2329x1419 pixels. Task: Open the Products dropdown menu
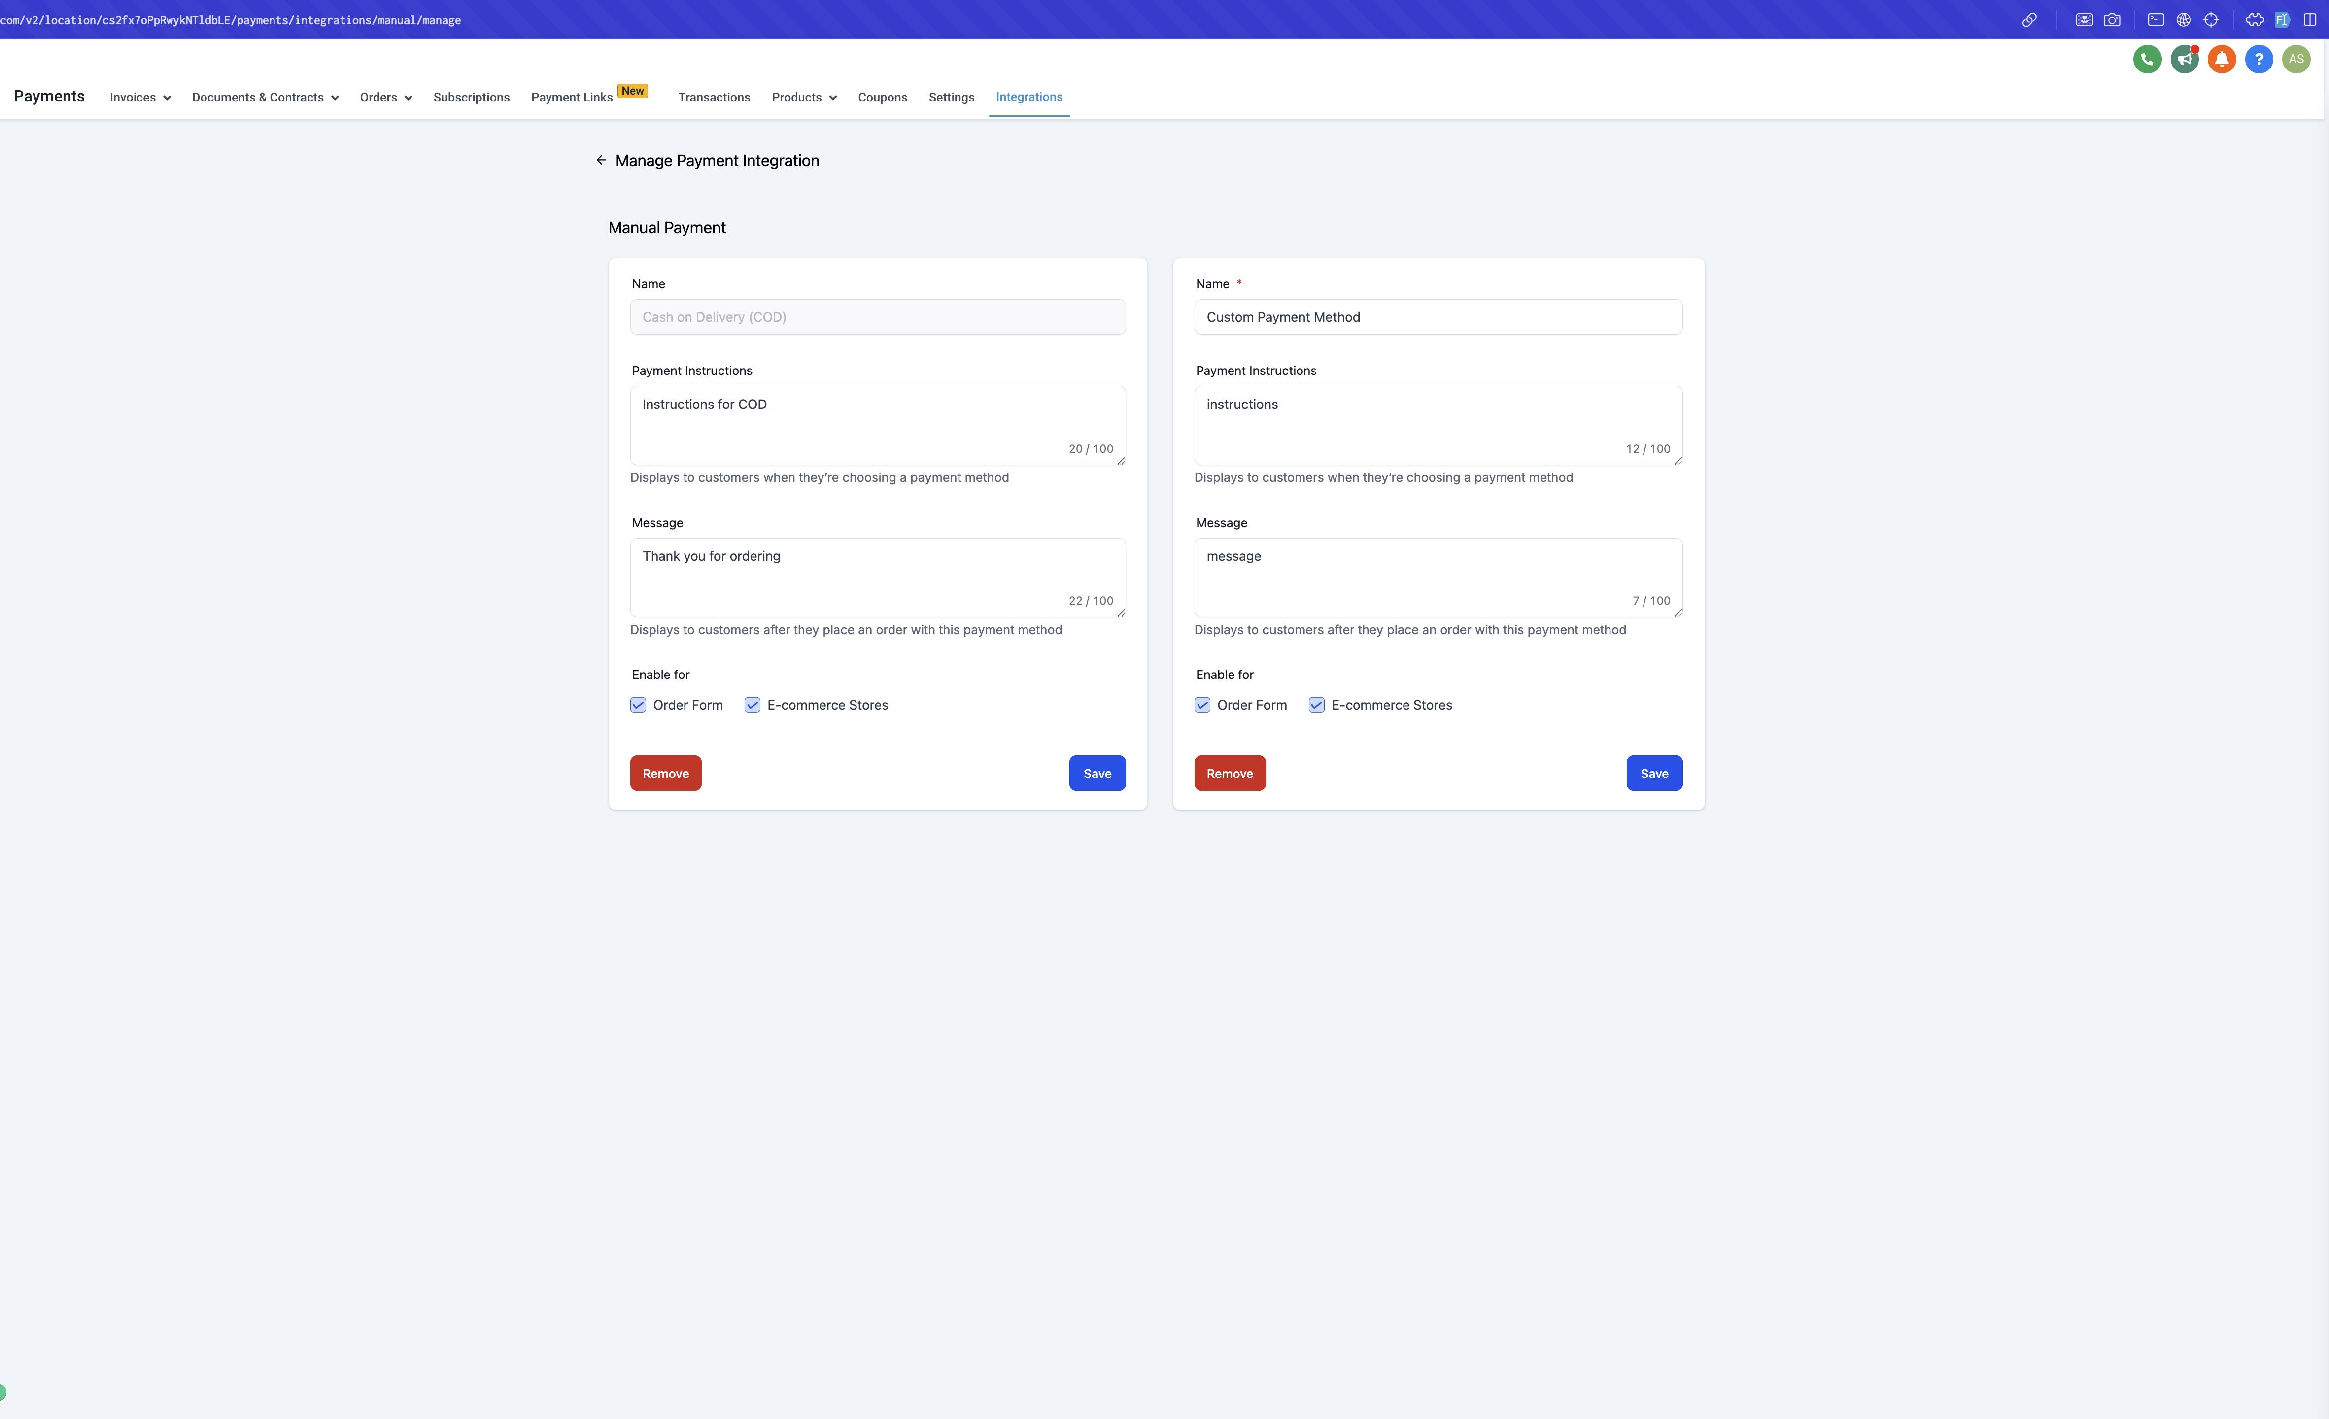pyautogui.click(x=804, y=98)
